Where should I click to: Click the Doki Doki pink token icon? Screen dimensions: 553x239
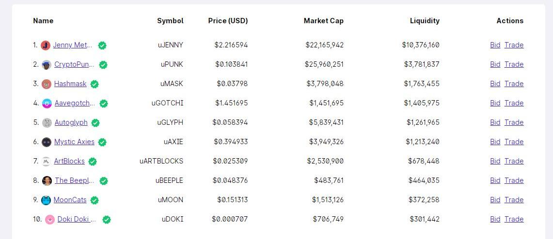click(50, 220)
